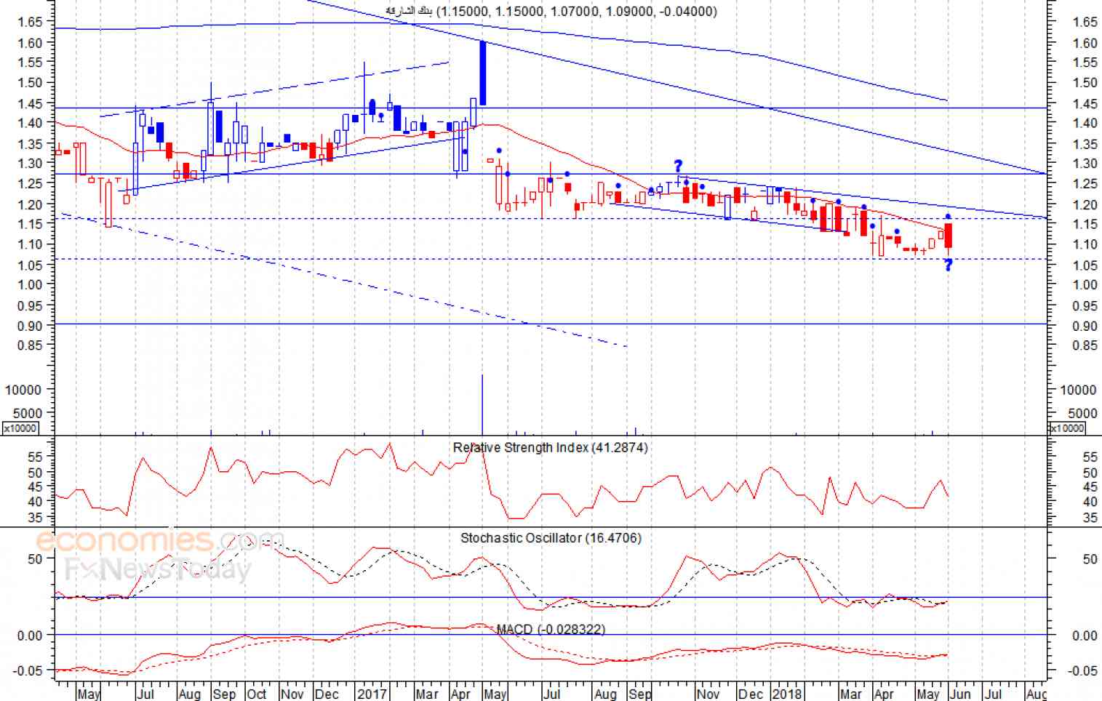
Task: Click the tall blue volume spike bar
Action: [482, 404]
